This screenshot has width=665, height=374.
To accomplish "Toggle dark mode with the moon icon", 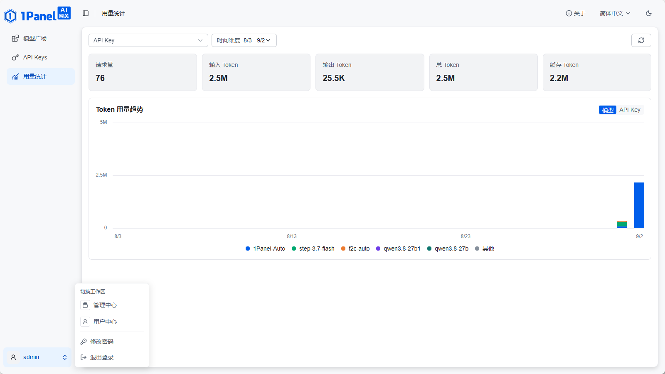I will click(x=649, y=13).
